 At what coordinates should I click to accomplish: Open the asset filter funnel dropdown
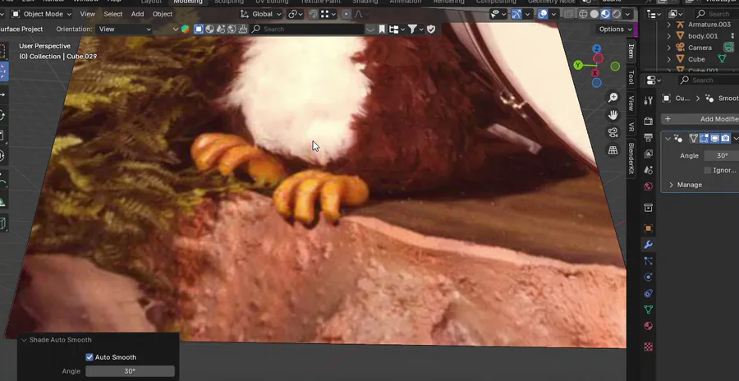415,30
